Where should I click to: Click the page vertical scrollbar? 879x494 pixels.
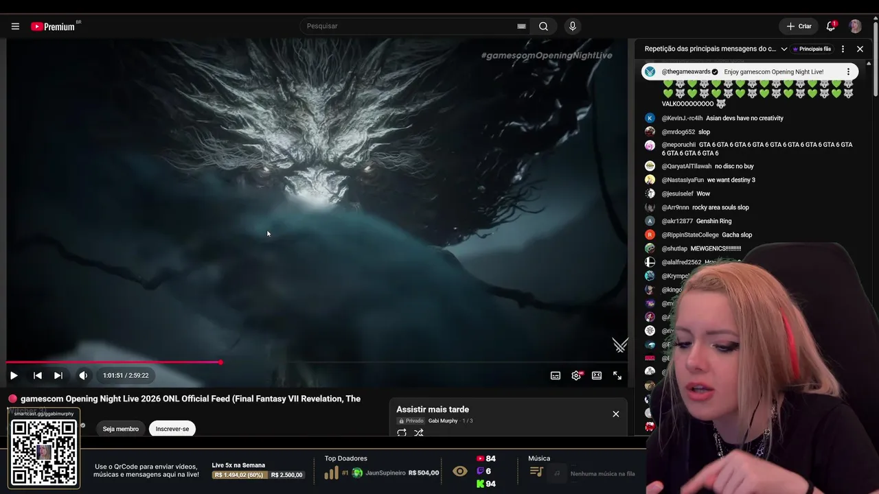[876, 60]
